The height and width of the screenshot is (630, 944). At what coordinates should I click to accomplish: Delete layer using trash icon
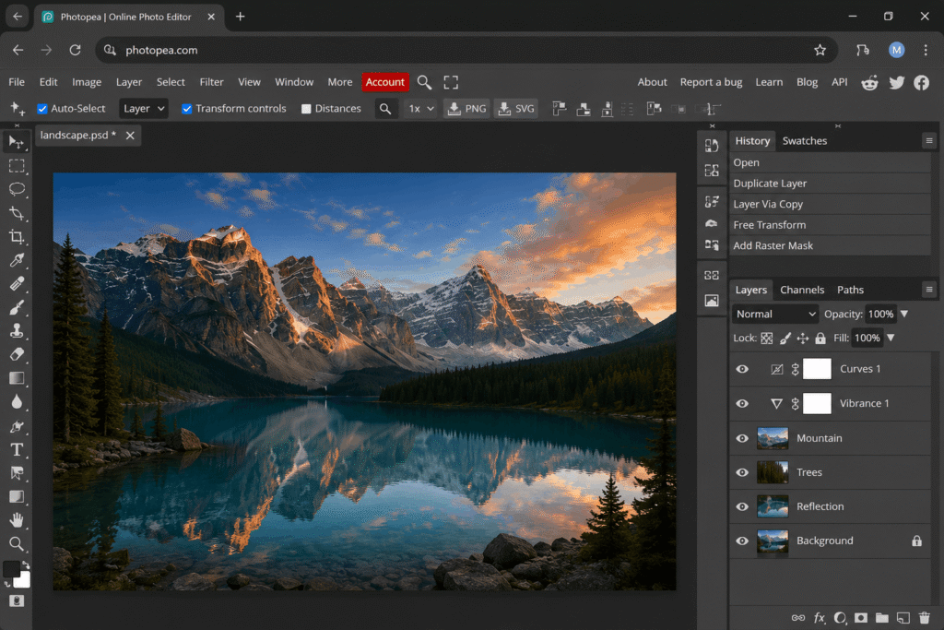924,618
